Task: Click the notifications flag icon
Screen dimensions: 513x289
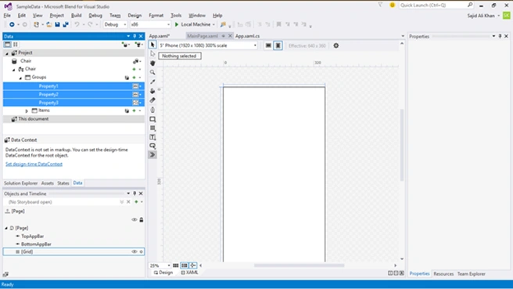Action: pos(380,5)
